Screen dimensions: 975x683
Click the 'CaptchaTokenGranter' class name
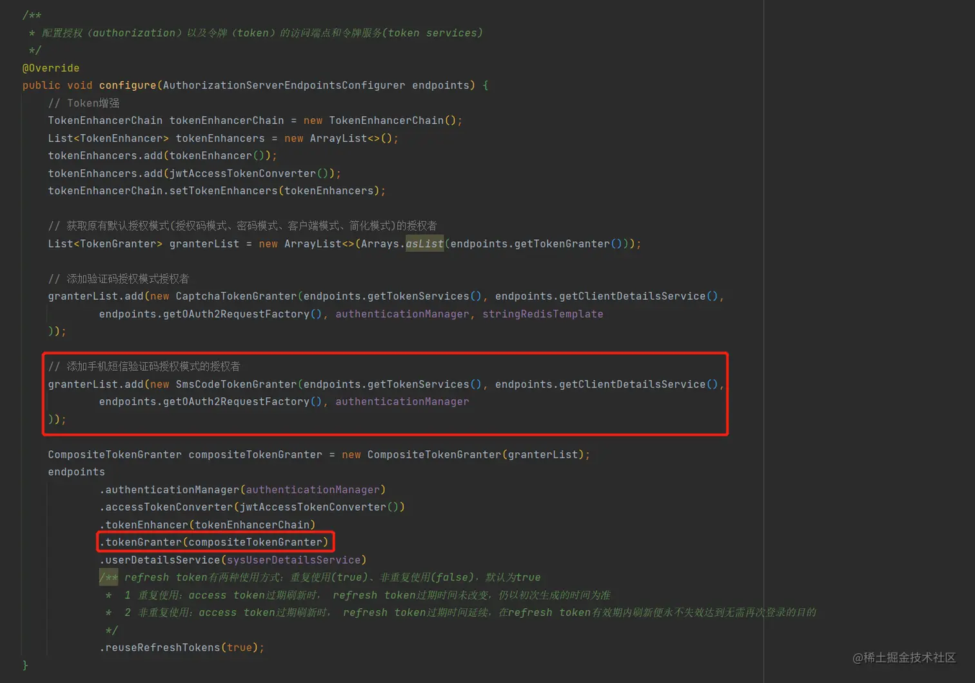[x=237, y=296]
